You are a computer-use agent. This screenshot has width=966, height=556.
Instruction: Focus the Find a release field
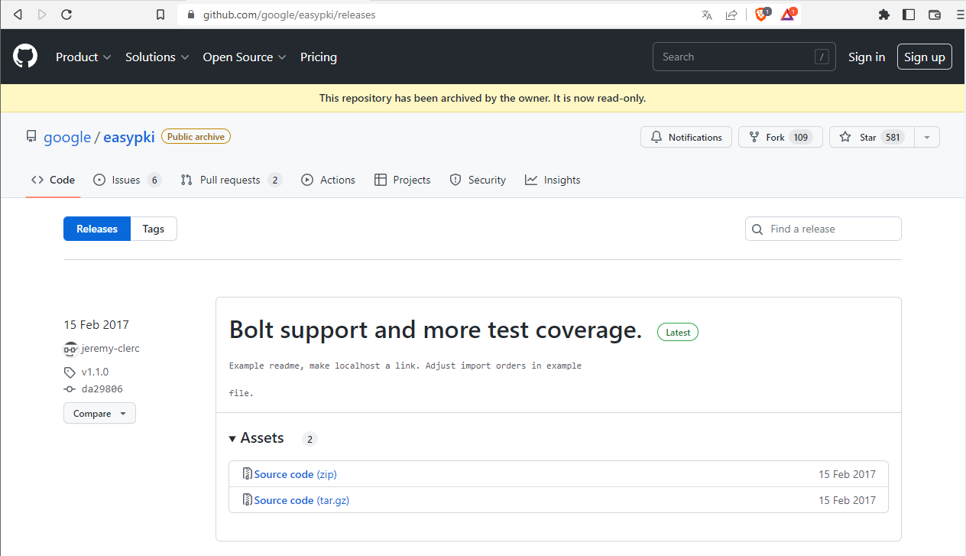831,229
